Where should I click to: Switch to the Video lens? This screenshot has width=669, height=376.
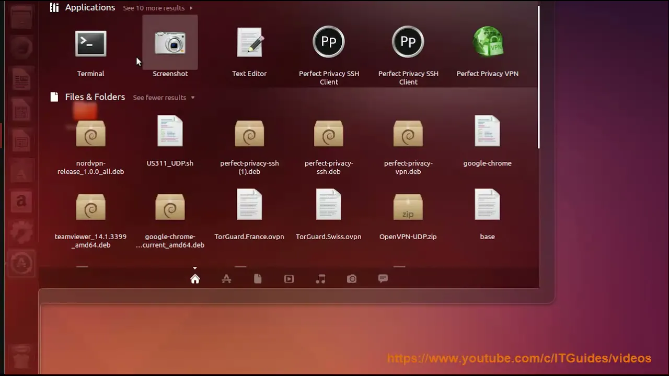tap(289, 279)
